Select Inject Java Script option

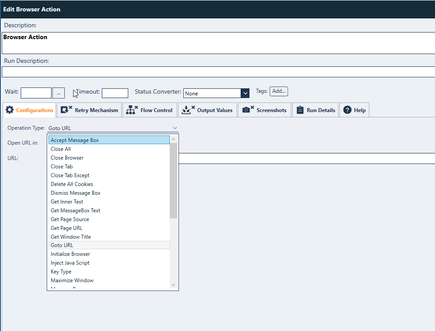pos(70,263)
